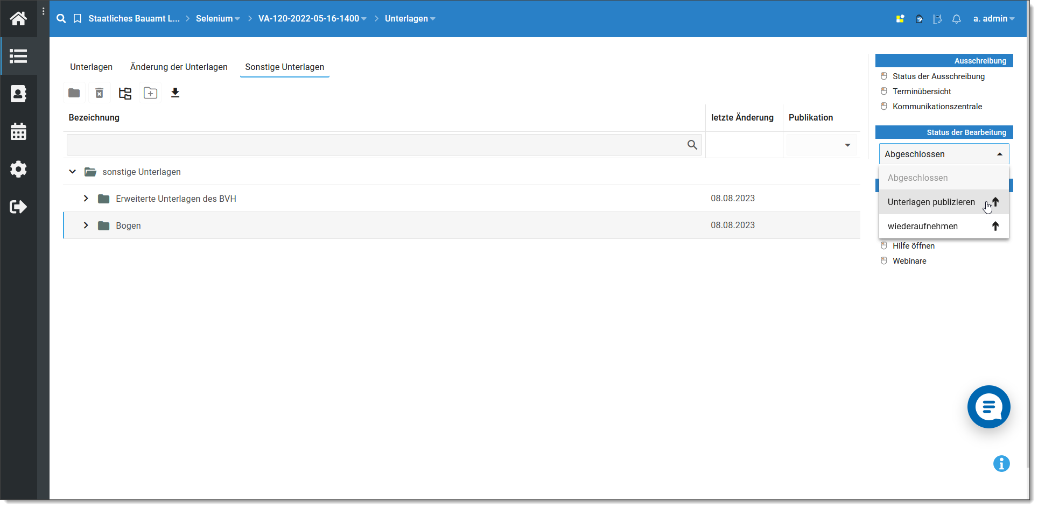Click date 08.08.2023 of Erweiterte Unterlagen row
This screenshot has width=1038, height=508.
pos(733,198)
